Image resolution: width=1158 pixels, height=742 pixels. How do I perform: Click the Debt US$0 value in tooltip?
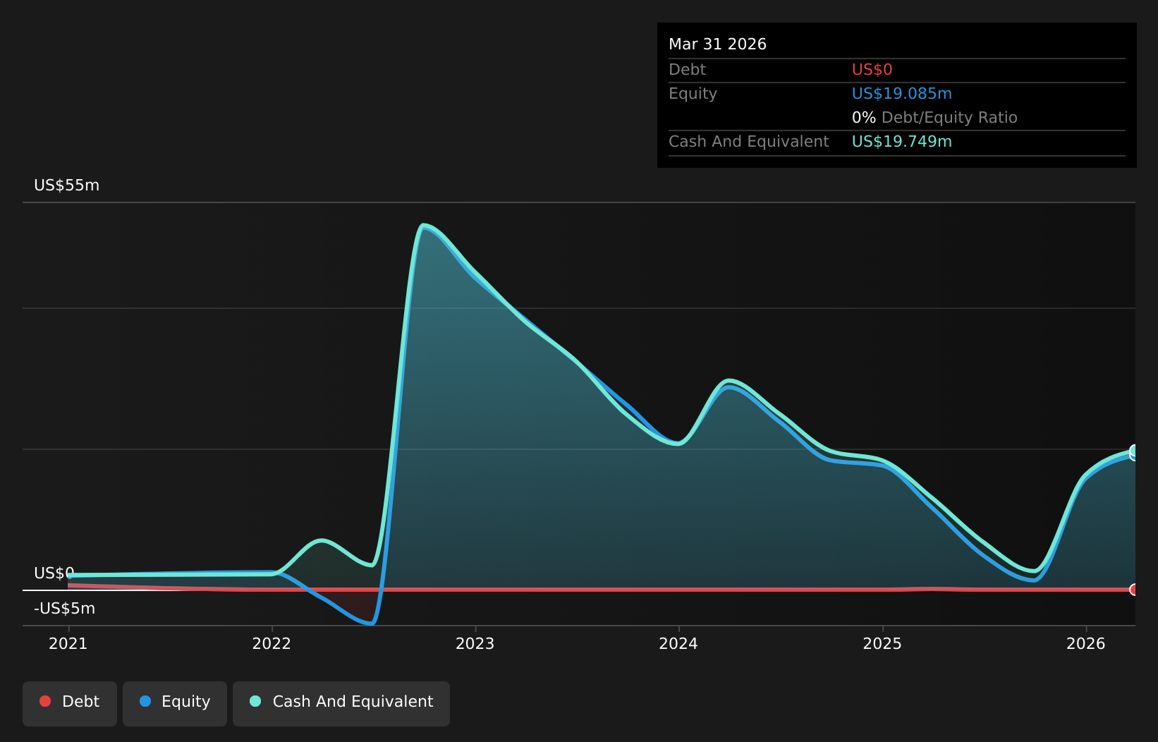tap(872, 70)
